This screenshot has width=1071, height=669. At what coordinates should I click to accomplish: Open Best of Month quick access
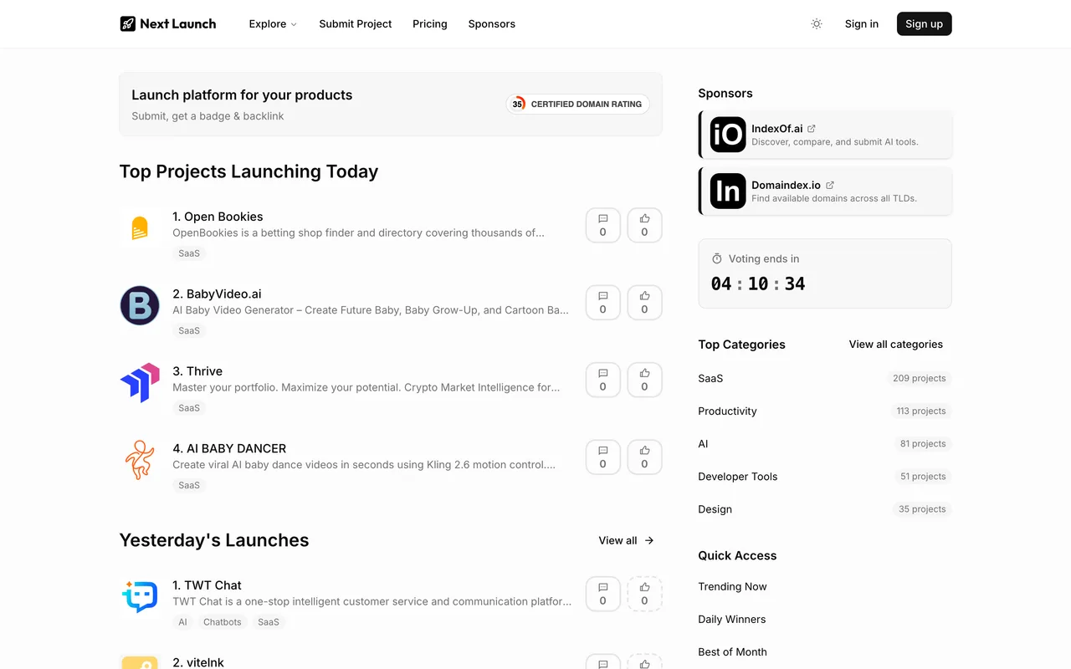coord(732,651)
